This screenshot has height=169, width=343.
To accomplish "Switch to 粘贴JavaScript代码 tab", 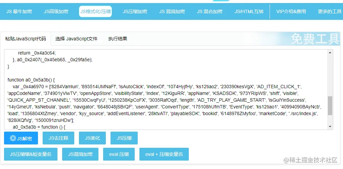I will click(26, 39).
